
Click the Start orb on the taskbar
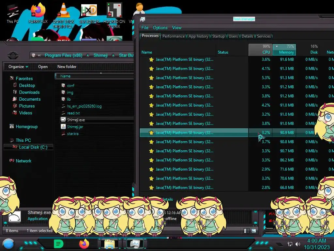pyautogui.click(x=8, y=244)
